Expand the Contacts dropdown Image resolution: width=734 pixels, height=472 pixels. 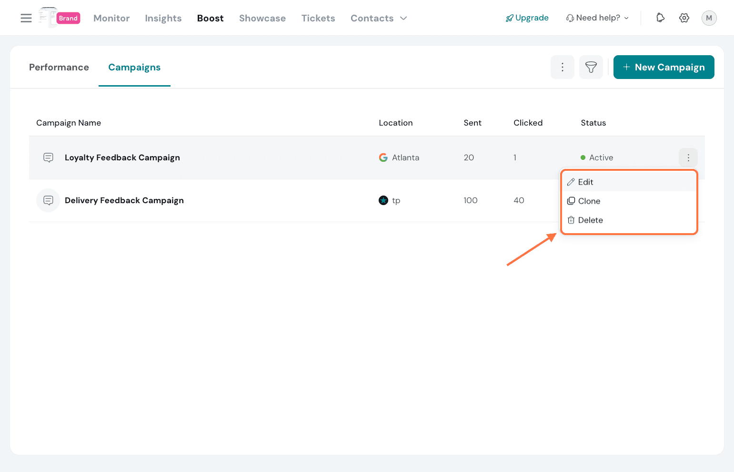[x=379, y=18]
